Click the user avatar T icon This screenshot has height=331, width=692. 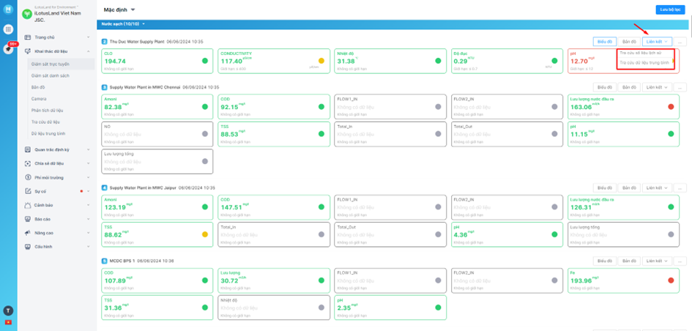pyautogui.click(x=8, y=310)
